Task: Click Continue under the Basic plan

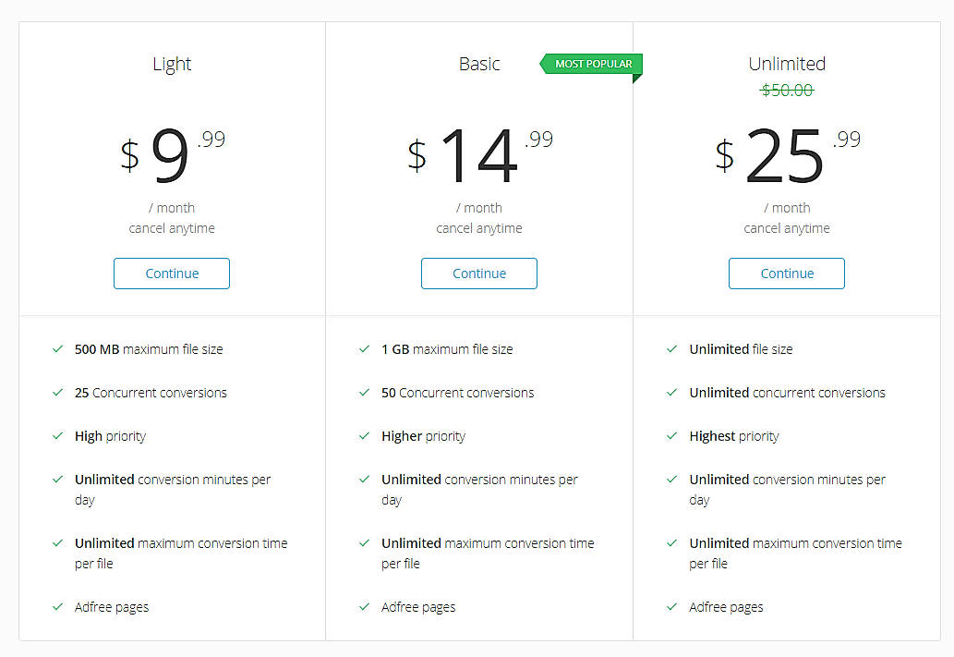Action: (x=479, y=274)
